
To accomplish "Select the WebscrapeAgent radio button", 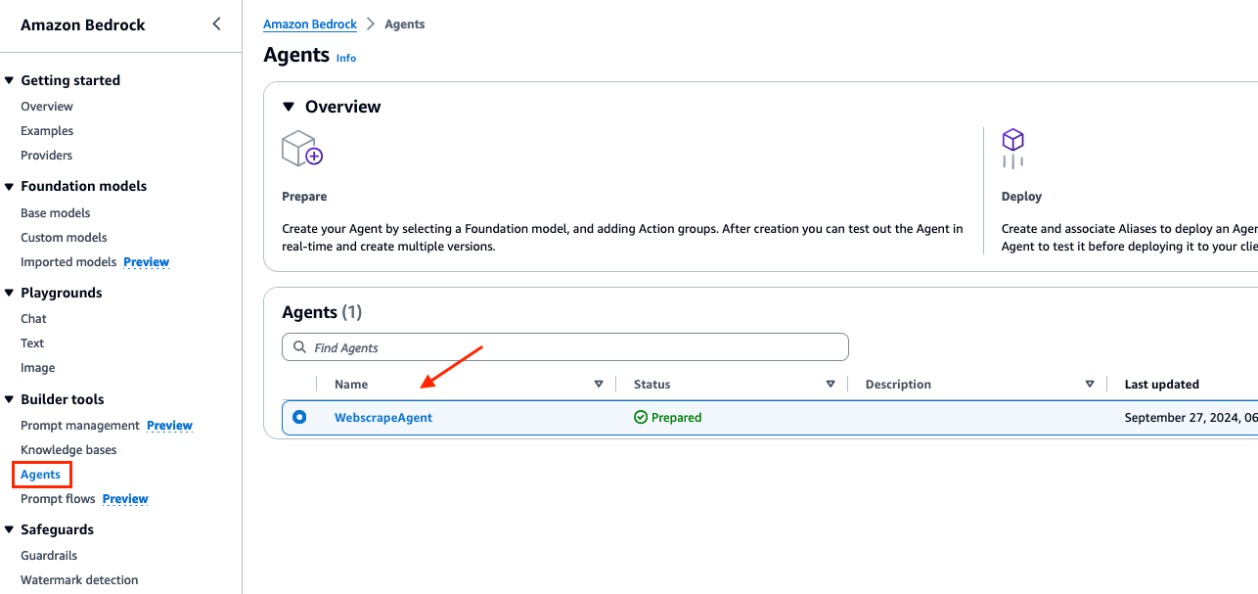I will coord(299,417).
